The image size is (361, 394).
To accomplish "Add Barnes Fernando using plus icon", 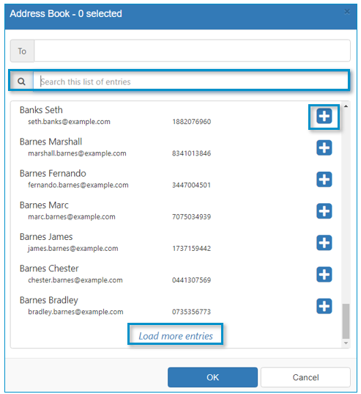I will pos(324,180).
